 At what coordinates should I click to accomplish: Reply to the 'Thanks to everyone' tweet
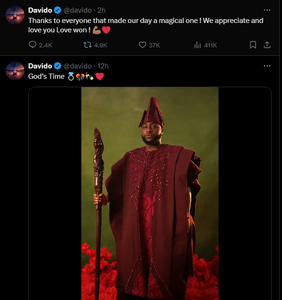click(33, 45)
